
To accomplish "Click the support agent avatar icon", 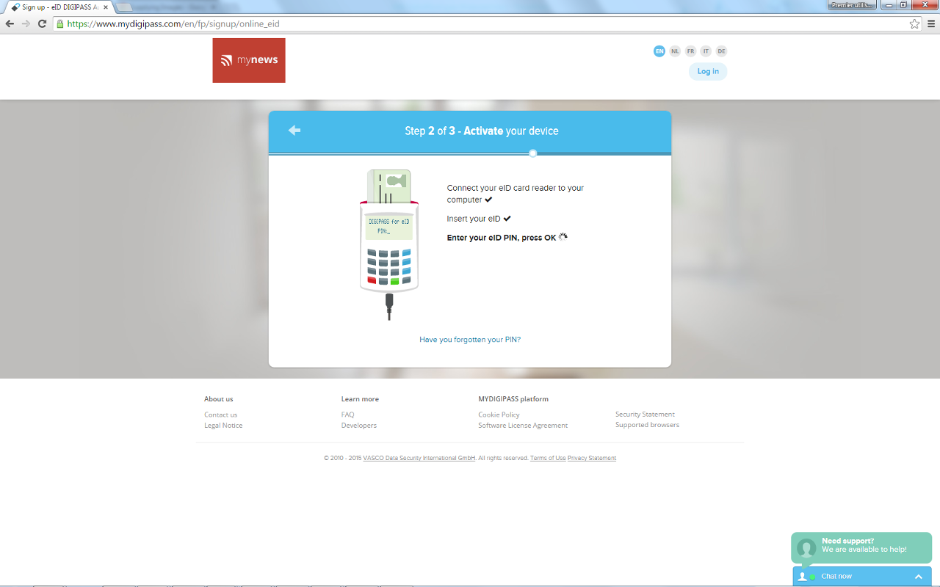I will coord(806,548).
